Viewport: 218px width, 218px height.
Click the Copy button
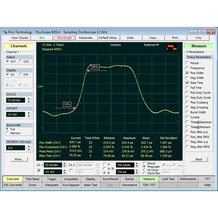click(x=153, y=38)
